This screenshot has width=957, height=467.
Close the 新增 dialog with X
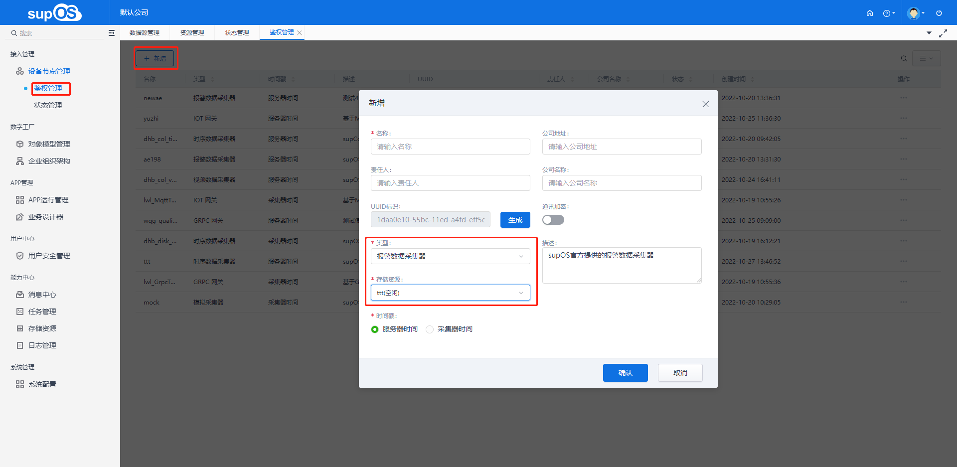(705, 104)
